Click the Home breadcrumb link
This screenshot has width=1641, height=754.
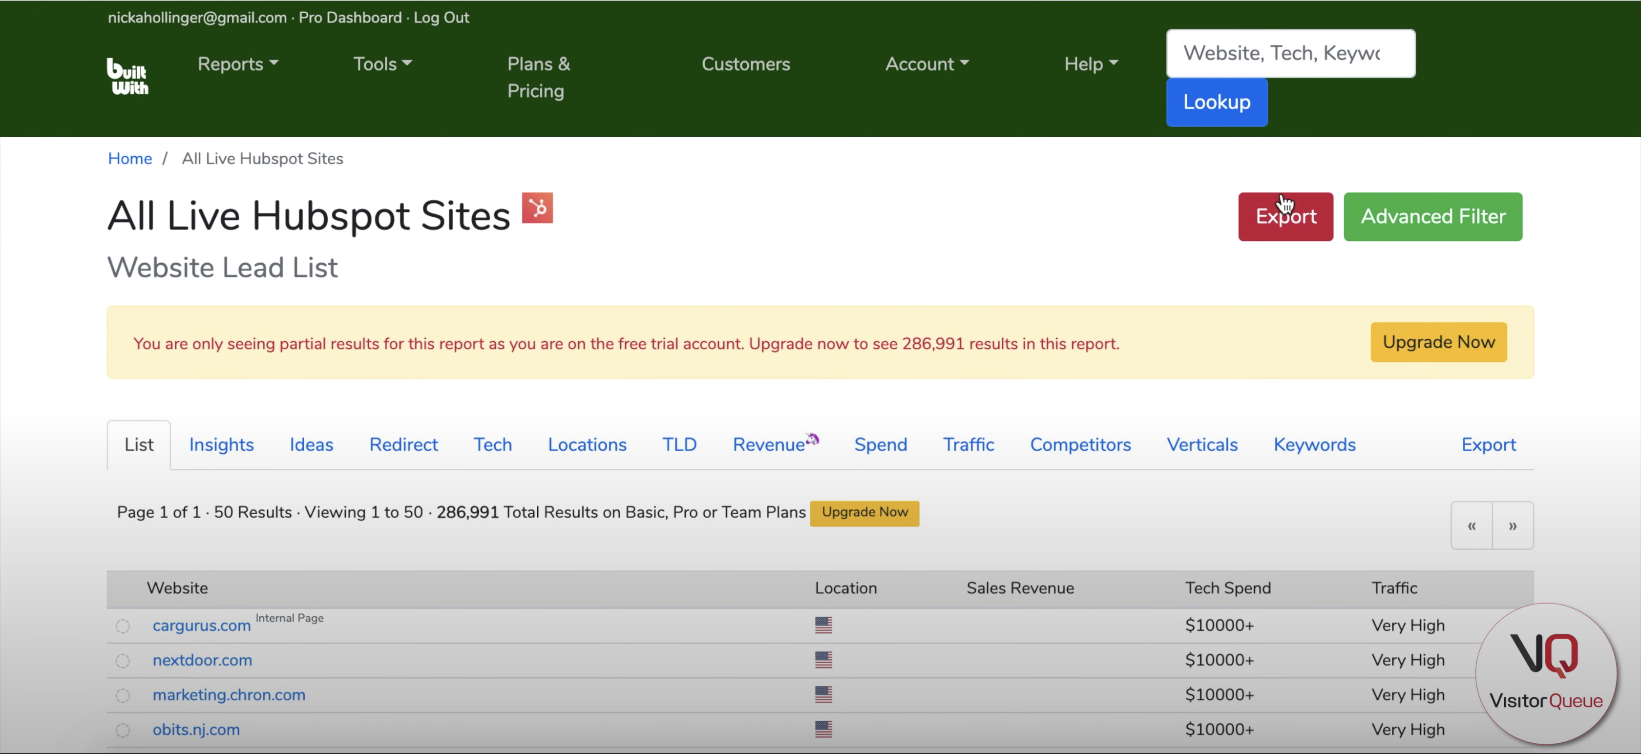[x=130, y=159]
